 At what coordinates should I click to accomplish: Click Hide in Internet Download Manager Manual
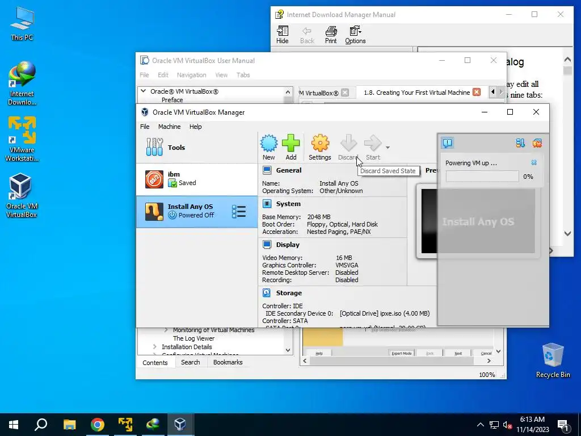tap(283, 35)
